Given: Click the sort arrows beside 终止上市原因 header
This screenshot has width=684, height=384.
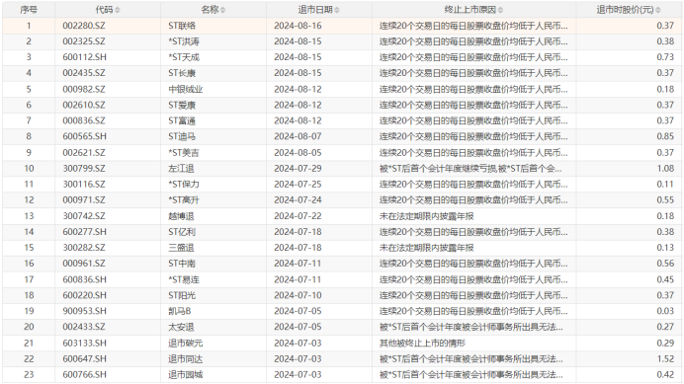Looking at the screenshot, I should (x=500, y=10).
